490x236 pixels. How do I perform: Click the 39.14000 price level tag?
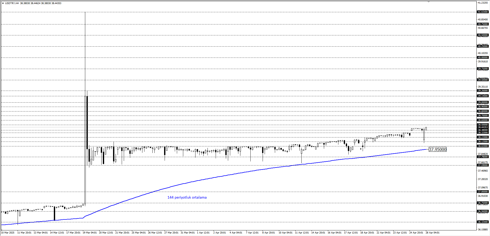483,96
